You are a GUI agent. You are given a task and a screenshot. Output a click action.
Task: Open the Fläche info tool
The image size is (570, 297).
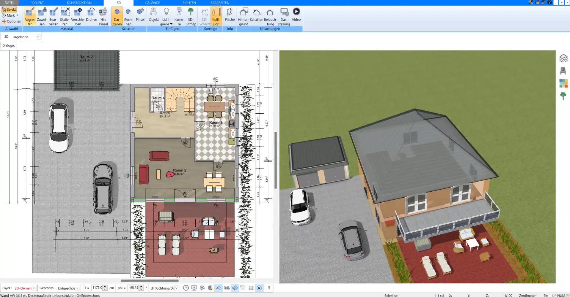click(230, 15)
